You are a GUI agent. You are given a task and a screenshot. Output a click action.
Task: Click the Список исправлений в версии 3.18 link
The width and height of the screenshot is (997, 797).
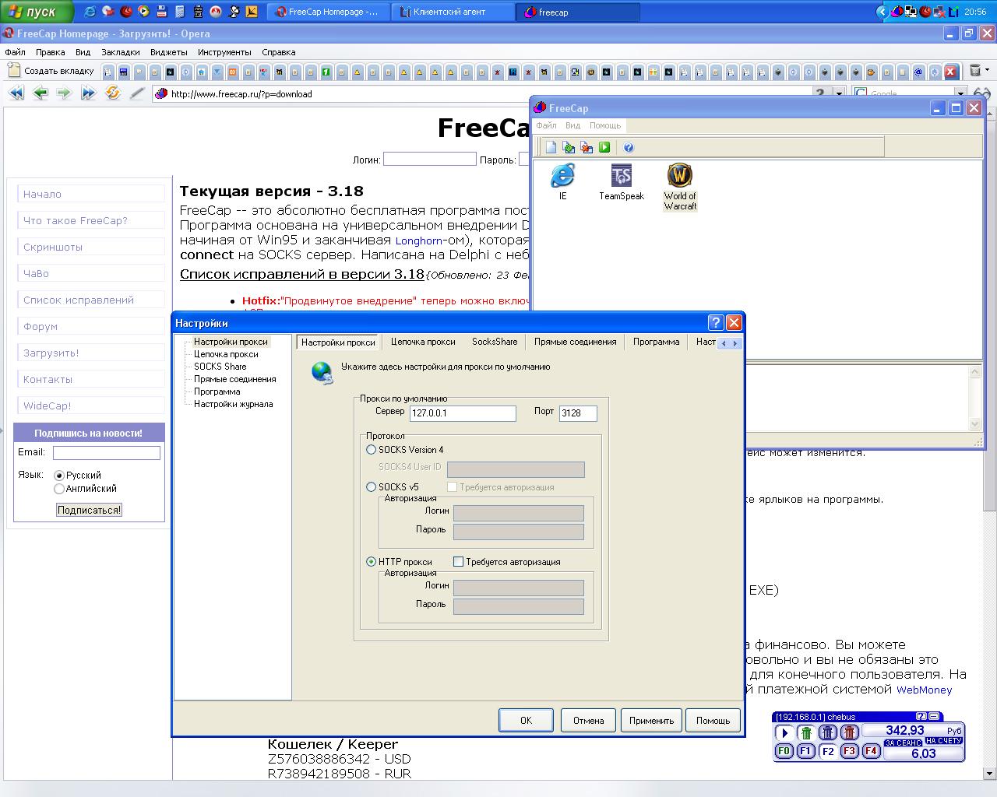302,274
